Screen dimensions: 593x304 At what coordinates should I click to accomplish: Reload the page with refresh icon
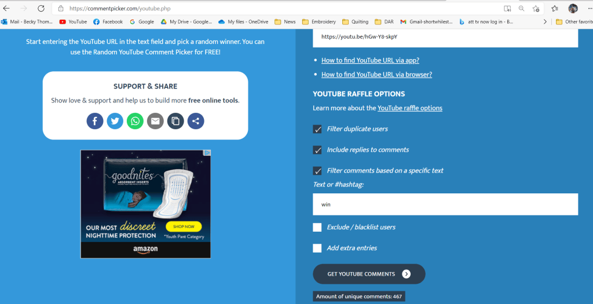click(41, 8)
